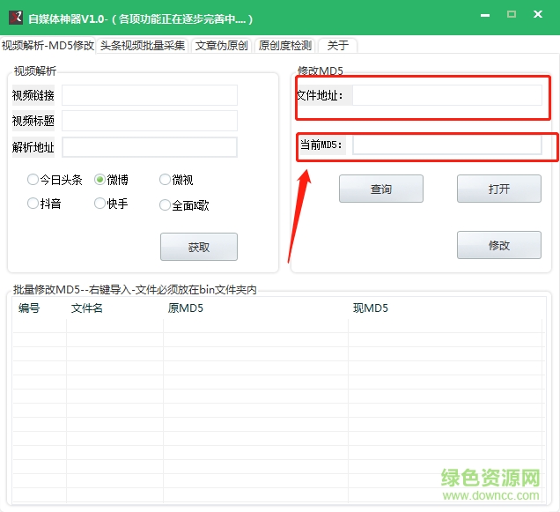The width and height of the screenshot is (560, 512).
Task: Open the 文章伪原创 tab
Action: (221, 46)
